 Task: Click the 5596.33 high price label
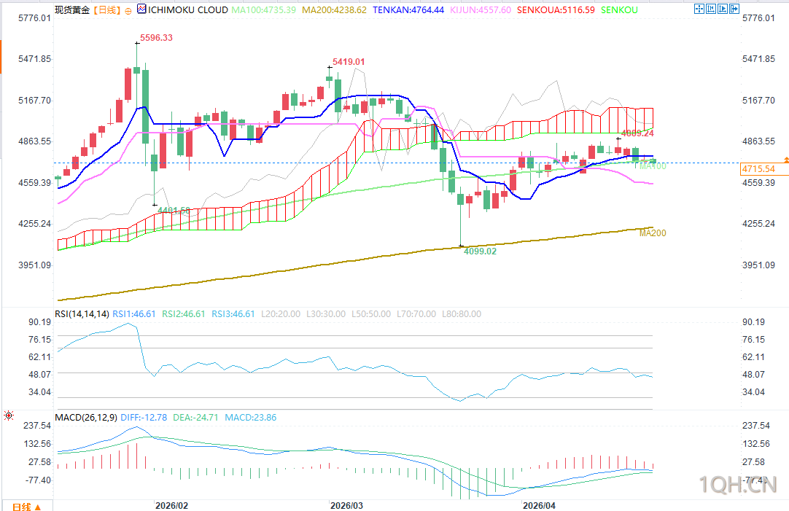point(156,38)
